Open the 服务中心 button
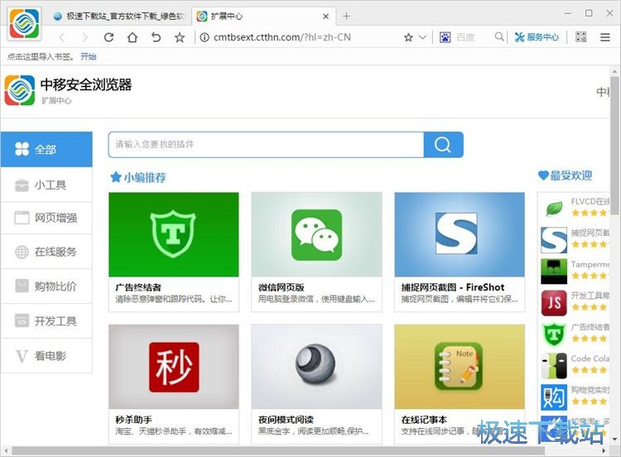This screenshot has height=457, width=621. (537, 37)
